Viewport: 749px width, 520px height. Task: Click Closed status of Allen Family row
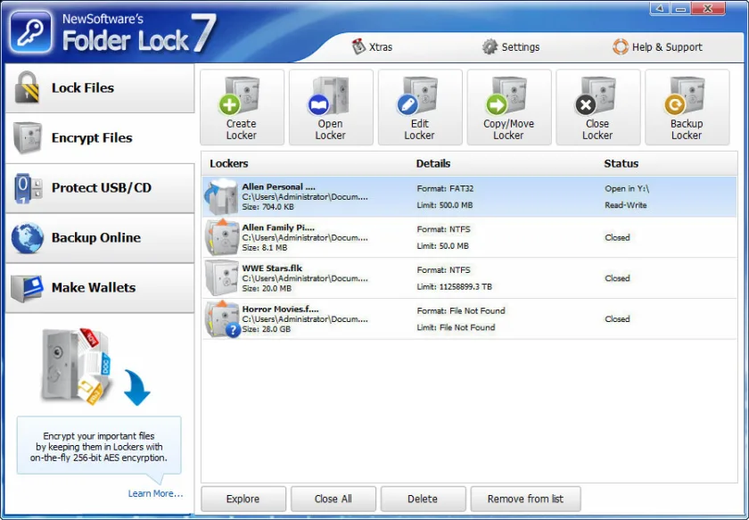coord(617,237)
